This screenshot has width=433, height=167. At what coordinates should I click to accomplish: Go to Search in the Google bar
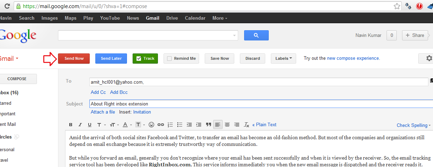point(27,18)
